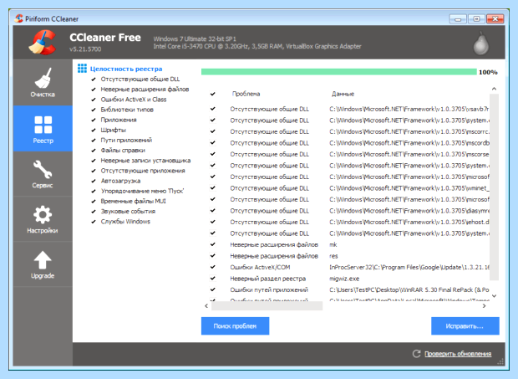Uncheck the result row with data 'res'
Screen dimensions: 518x379
point(213,256)
